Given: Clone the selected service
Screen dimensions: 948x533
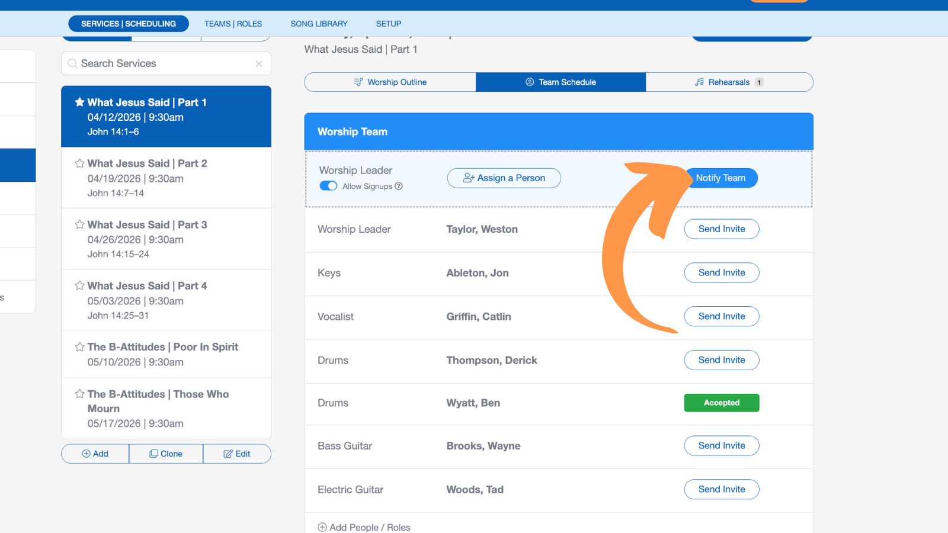Looking at the screenshot, I should click(x=166, y=454).
